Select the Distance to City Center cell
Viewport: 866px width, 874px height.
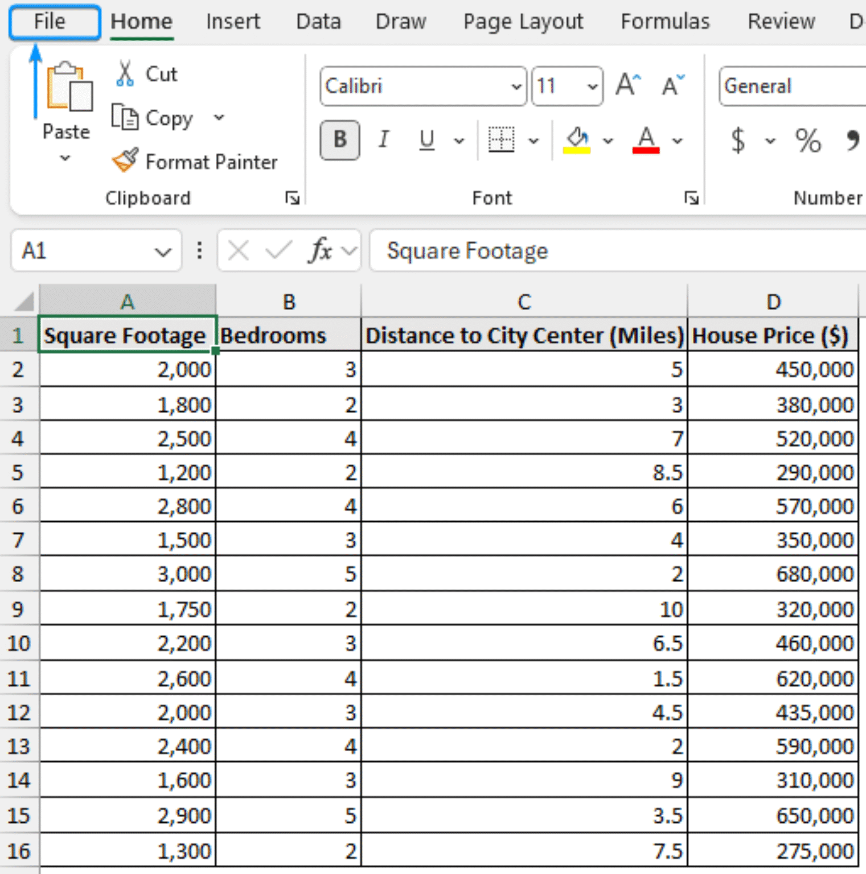524,335
